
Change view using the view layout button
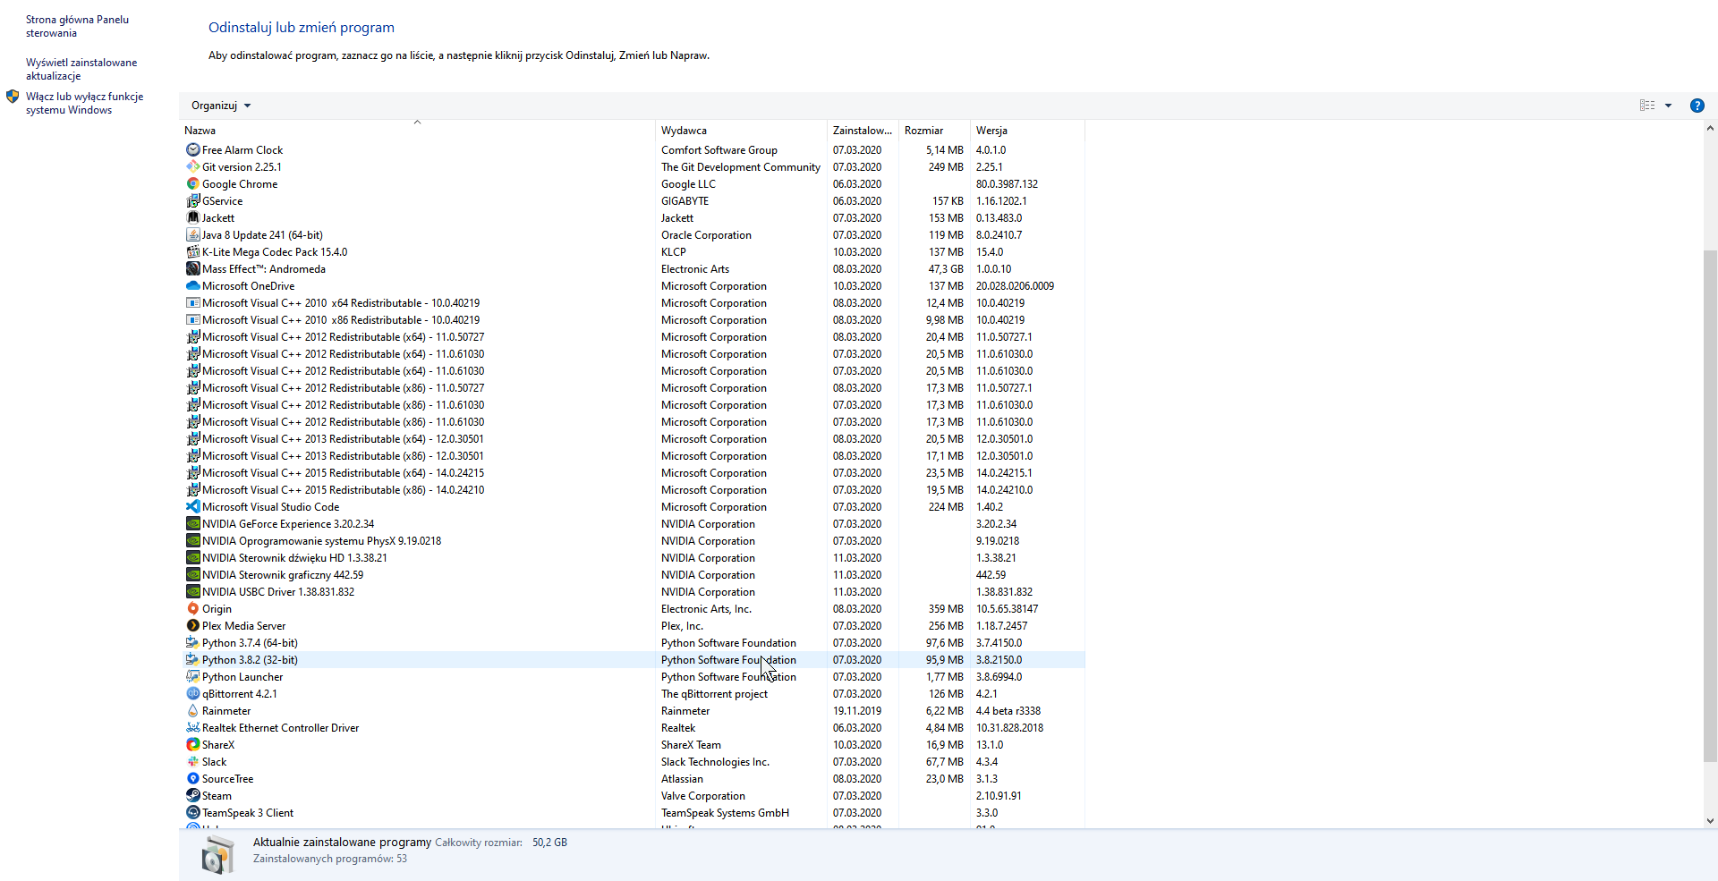click(1647, 106)
